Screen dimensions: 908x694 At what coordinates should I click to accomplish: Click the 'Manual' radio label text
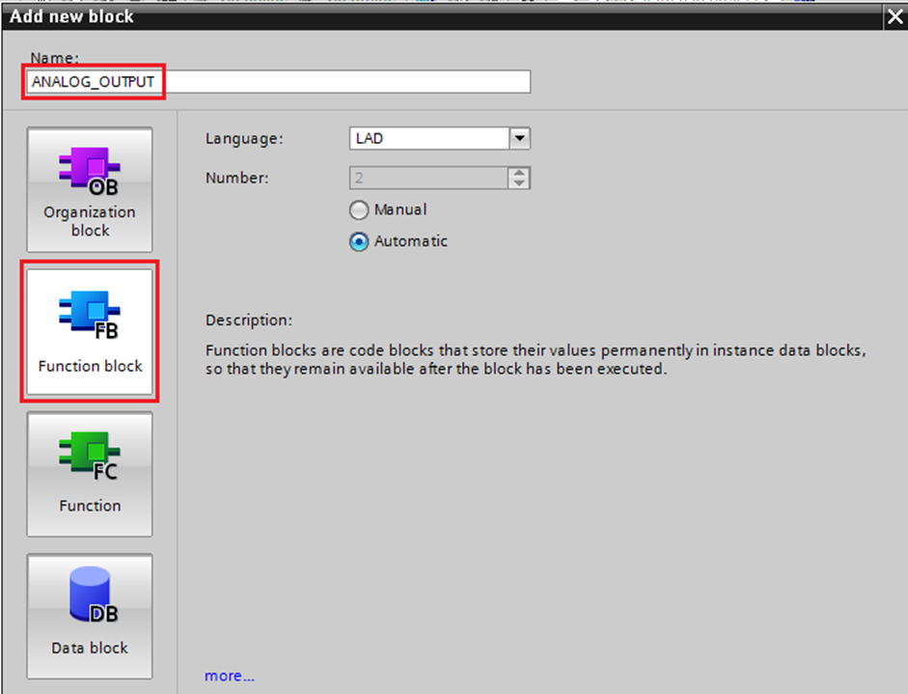(x=399, y=209)
